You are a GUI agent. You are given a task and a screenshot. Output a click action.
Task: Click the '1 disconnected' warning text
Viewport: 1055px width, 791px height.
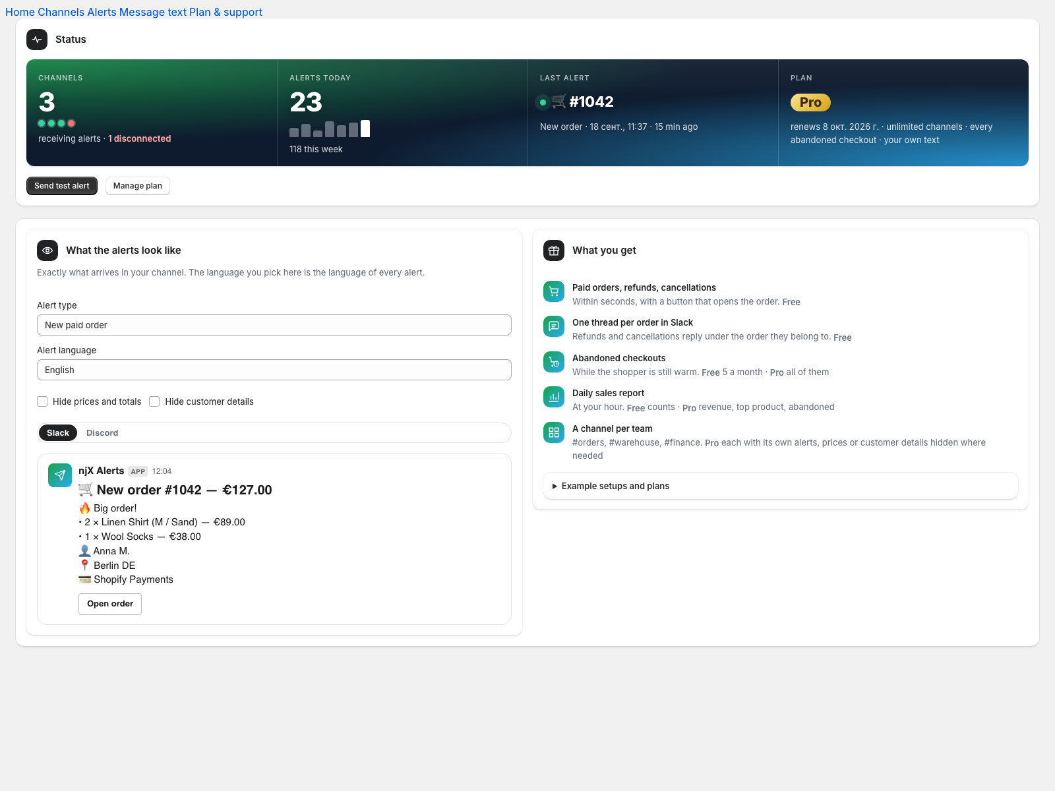(140, 138)
